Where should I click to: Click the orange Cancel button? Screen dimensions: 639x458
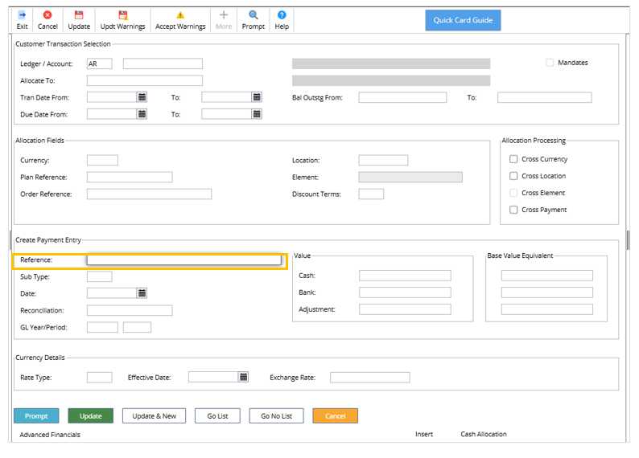[336, 415]
